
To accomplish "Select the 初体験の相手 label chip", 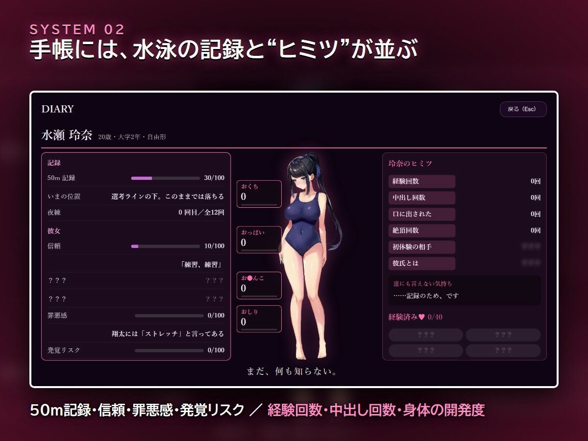I will 422,247.
